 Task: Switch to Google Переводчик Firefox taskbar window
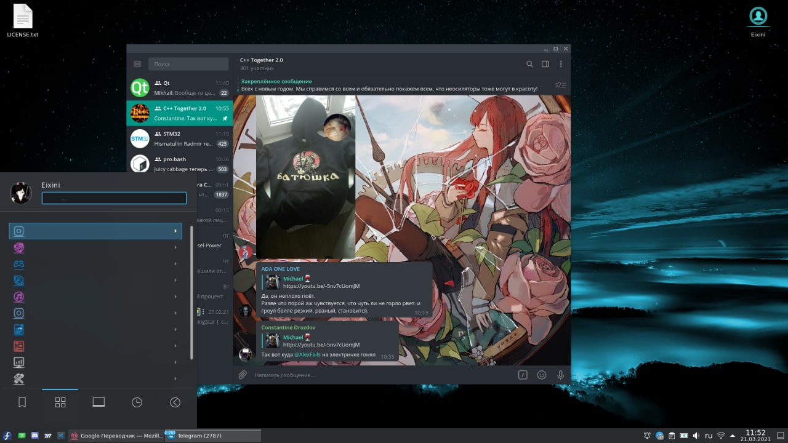point(116,436)
